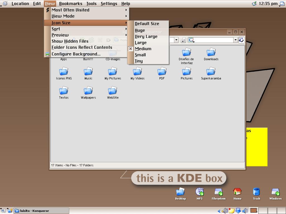Click the MP3 disc desktop icon

pyautogui.click(x=199, y=194)
